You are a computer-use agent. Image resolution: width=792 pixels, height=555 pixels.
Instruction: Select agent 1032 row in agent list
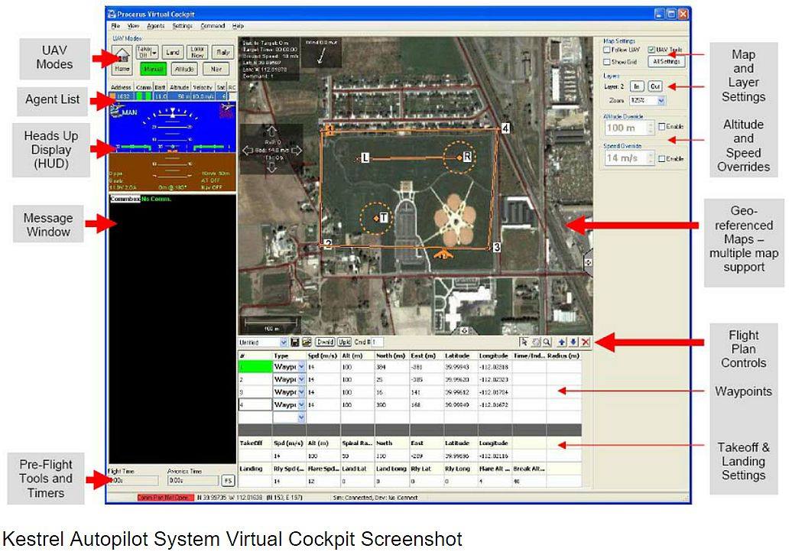pos(172,96)
